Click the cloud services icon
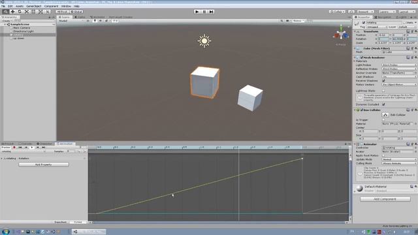This screenshot has height=235, width=418. 351,12
